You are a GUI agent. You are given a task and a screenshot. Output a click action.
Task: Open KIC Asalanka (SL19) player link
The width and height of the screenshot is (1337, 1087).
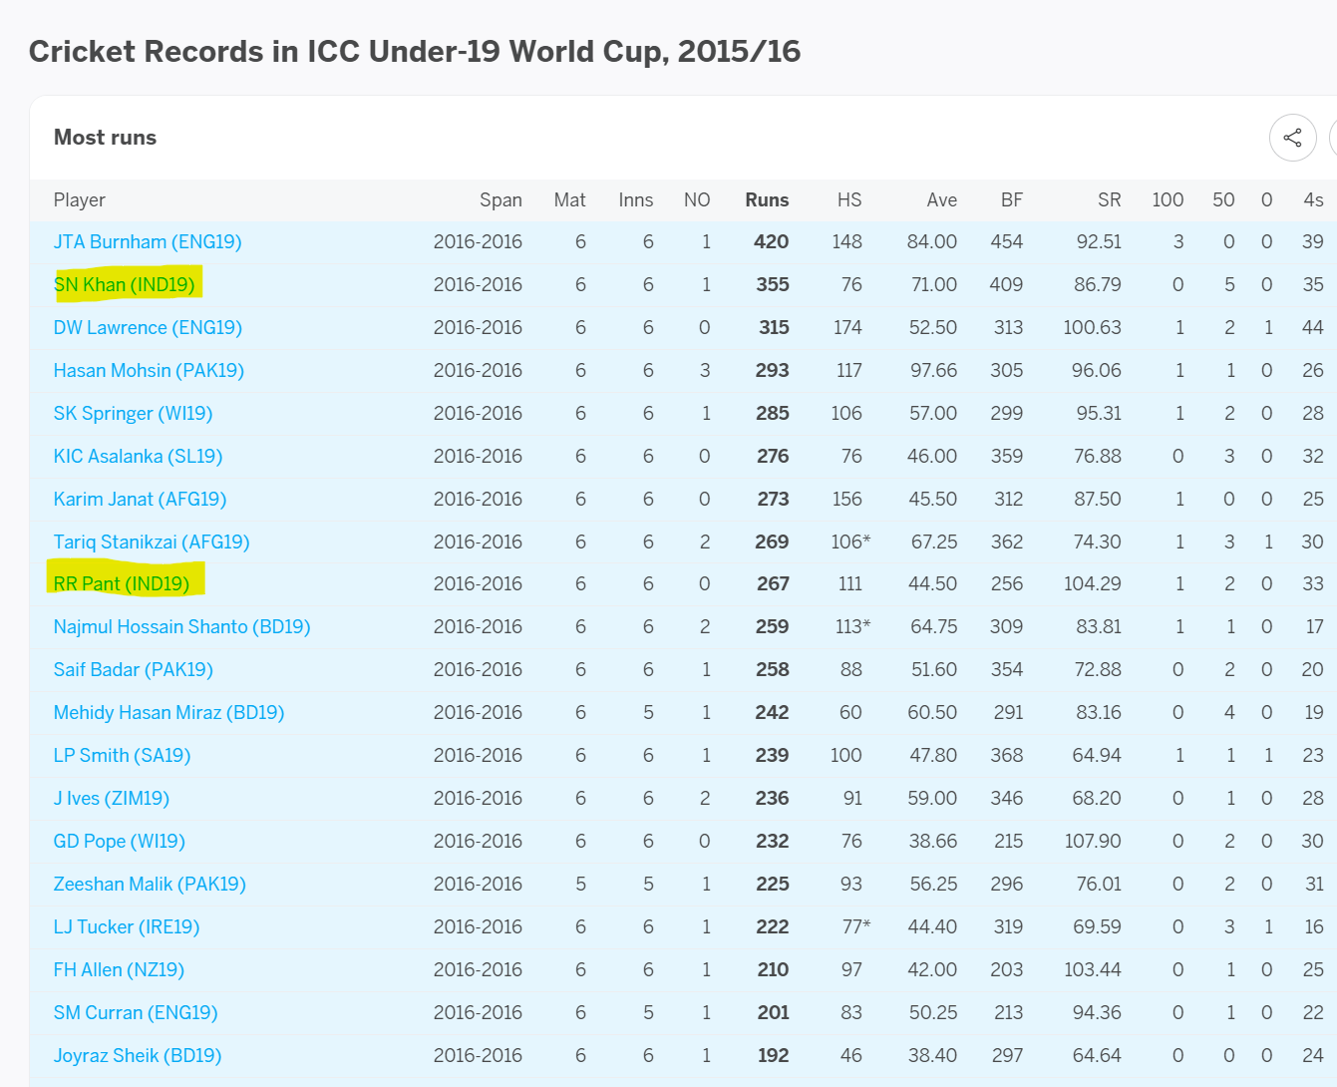pyautogui.click(x=138, y=456)
